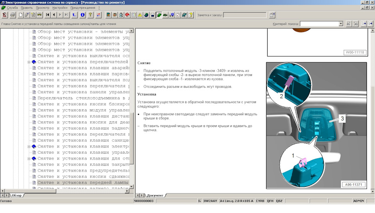Screen dimensions: 375x213
Task: Click the printer icon in toolbar
Action: coord(12,15)
